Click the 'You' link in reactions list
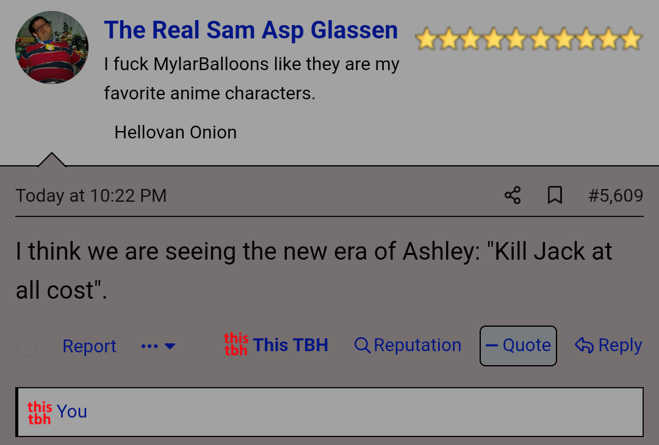Screen dimensions: 659x445 click(x=72, y=412)
